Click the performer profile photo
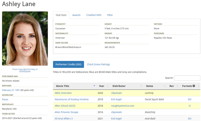The width and height of the screenshot is (201, 121). click(25, 38)
